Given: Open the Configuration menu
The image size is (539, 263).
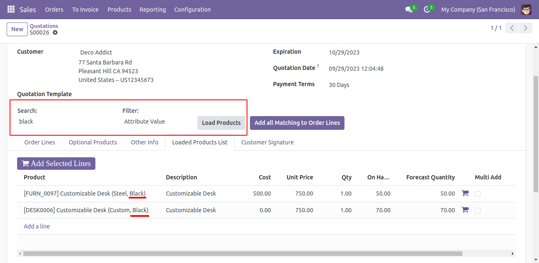Looking at the screenshot, I should pyautogui.click(x=192, y=9).
